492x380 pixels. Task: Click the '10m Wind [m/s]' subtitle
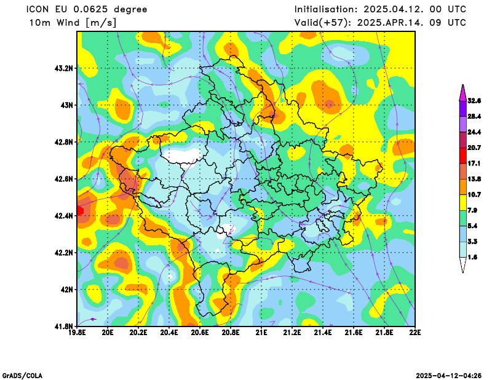pyautogui.click(x=73, y=23)
